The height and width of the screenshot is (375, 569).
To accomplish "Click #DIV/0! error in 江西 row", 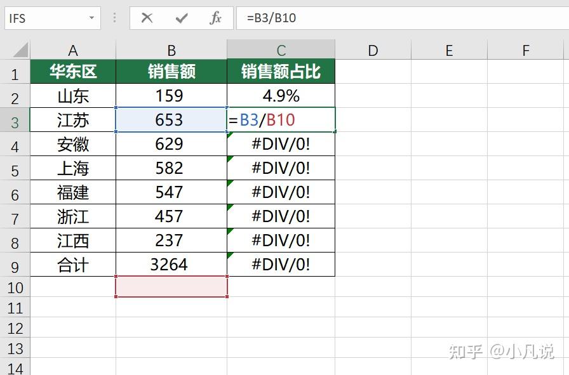I will point(281,240).
